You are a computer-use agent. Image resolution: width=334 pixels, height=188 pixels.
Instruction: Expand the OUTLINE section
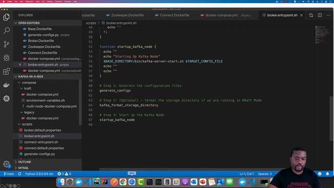coord(16,162)
